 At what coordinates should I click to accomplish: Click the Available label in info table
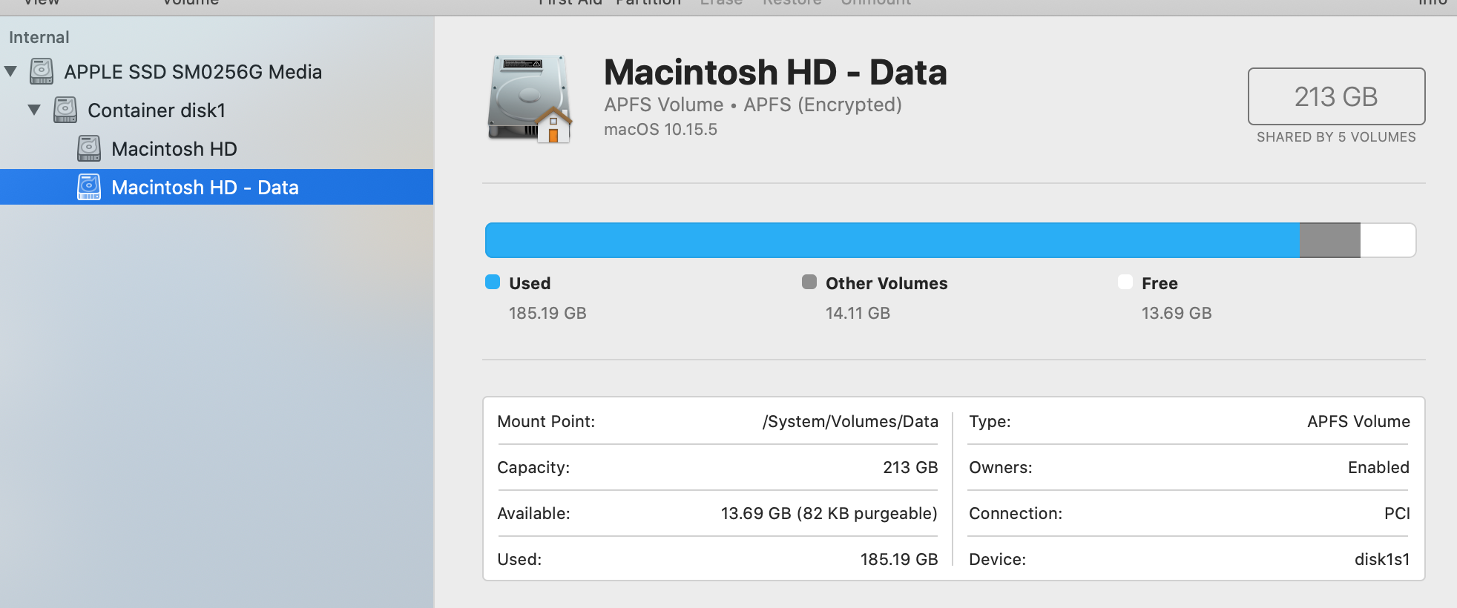point(533,513)
